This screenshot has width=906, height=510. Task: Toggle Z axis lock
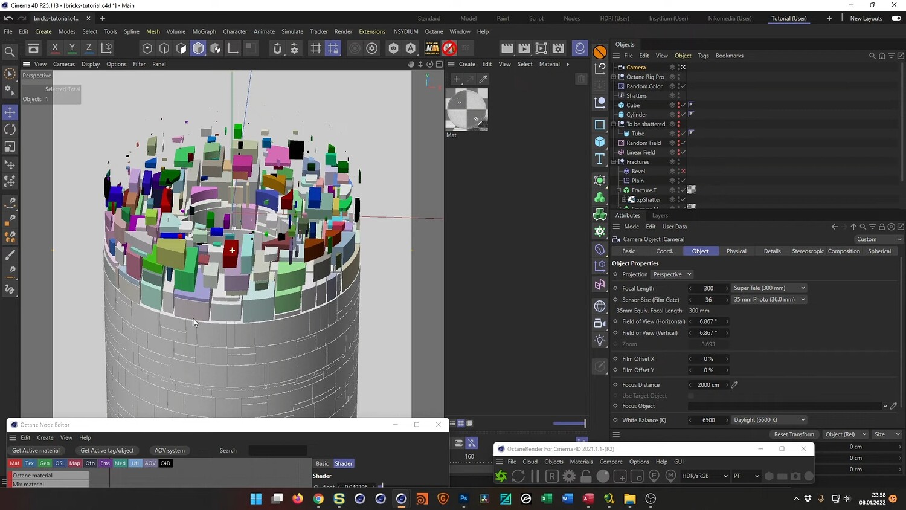click(89, 48)
